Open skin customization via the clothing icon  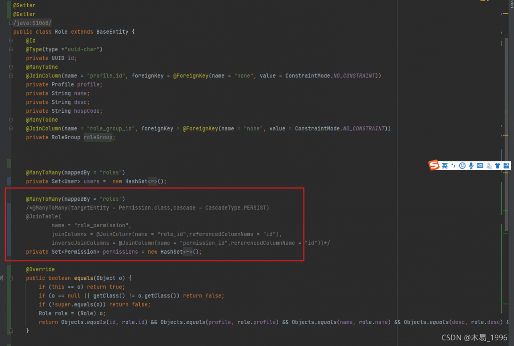pos(497,165)
